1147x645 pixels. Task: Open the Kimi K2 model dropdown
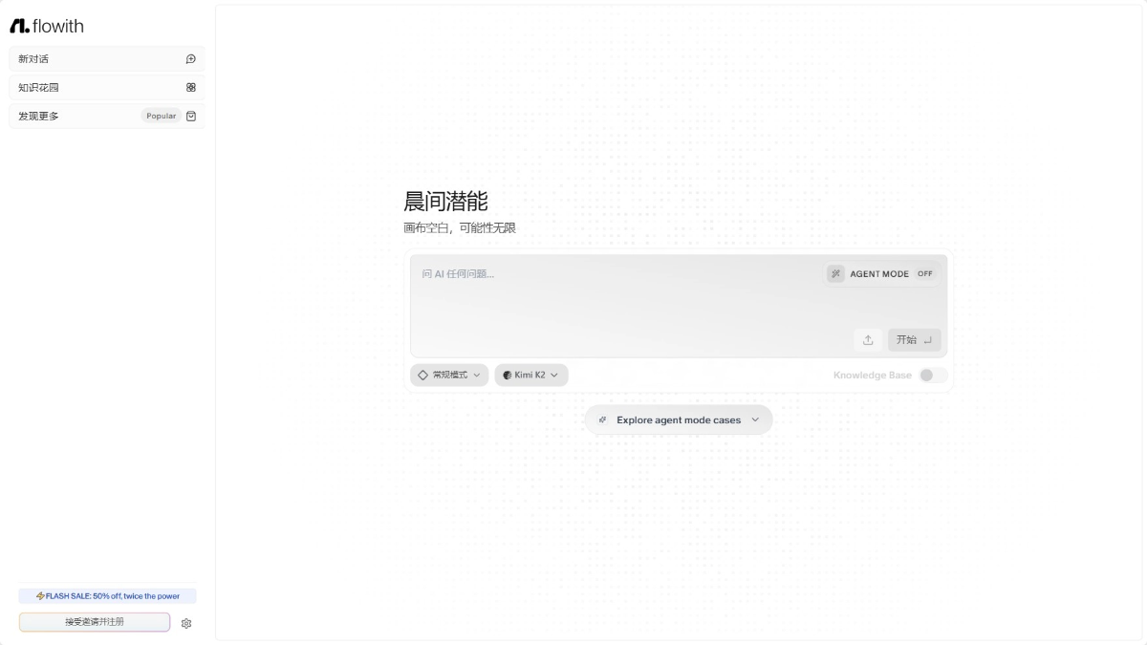coord(531,376)
